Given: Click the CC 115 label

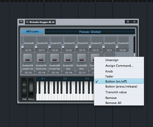Looking at the screenshot, I should pos(55,73).
